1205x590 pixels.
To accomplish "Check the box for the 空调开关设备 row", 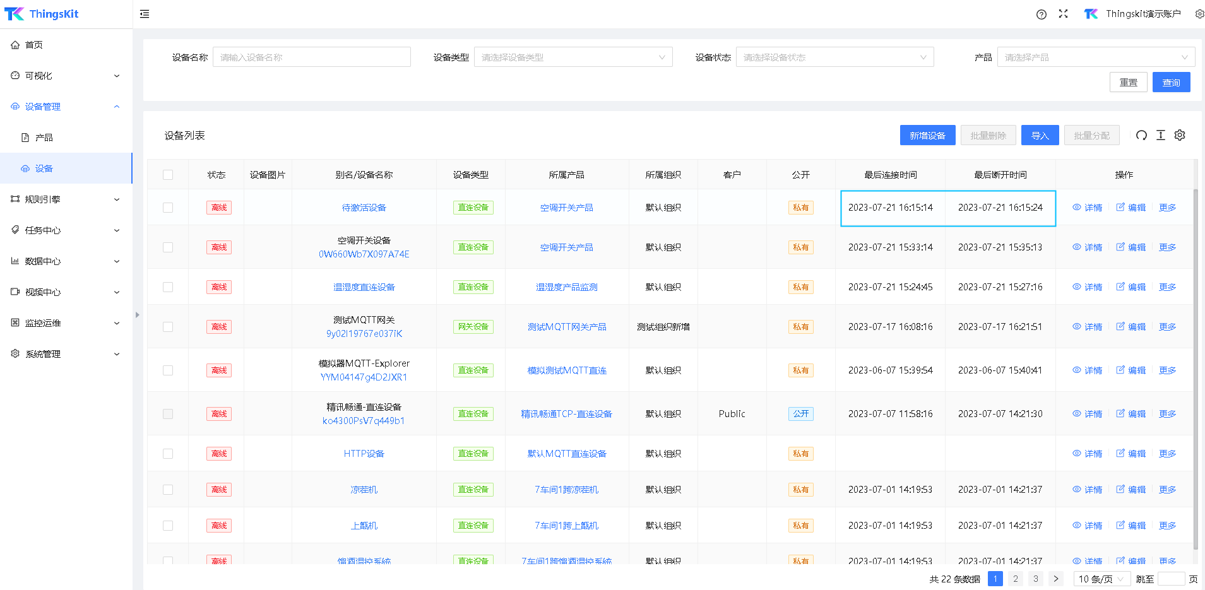I will [168, 247].
